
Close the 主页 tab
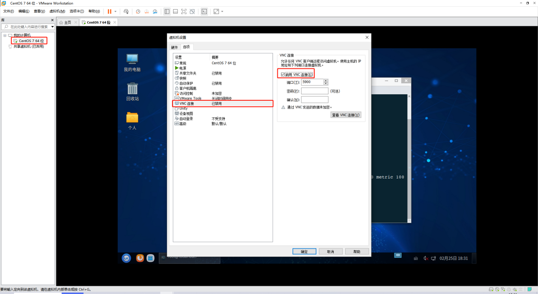[76, 23]
